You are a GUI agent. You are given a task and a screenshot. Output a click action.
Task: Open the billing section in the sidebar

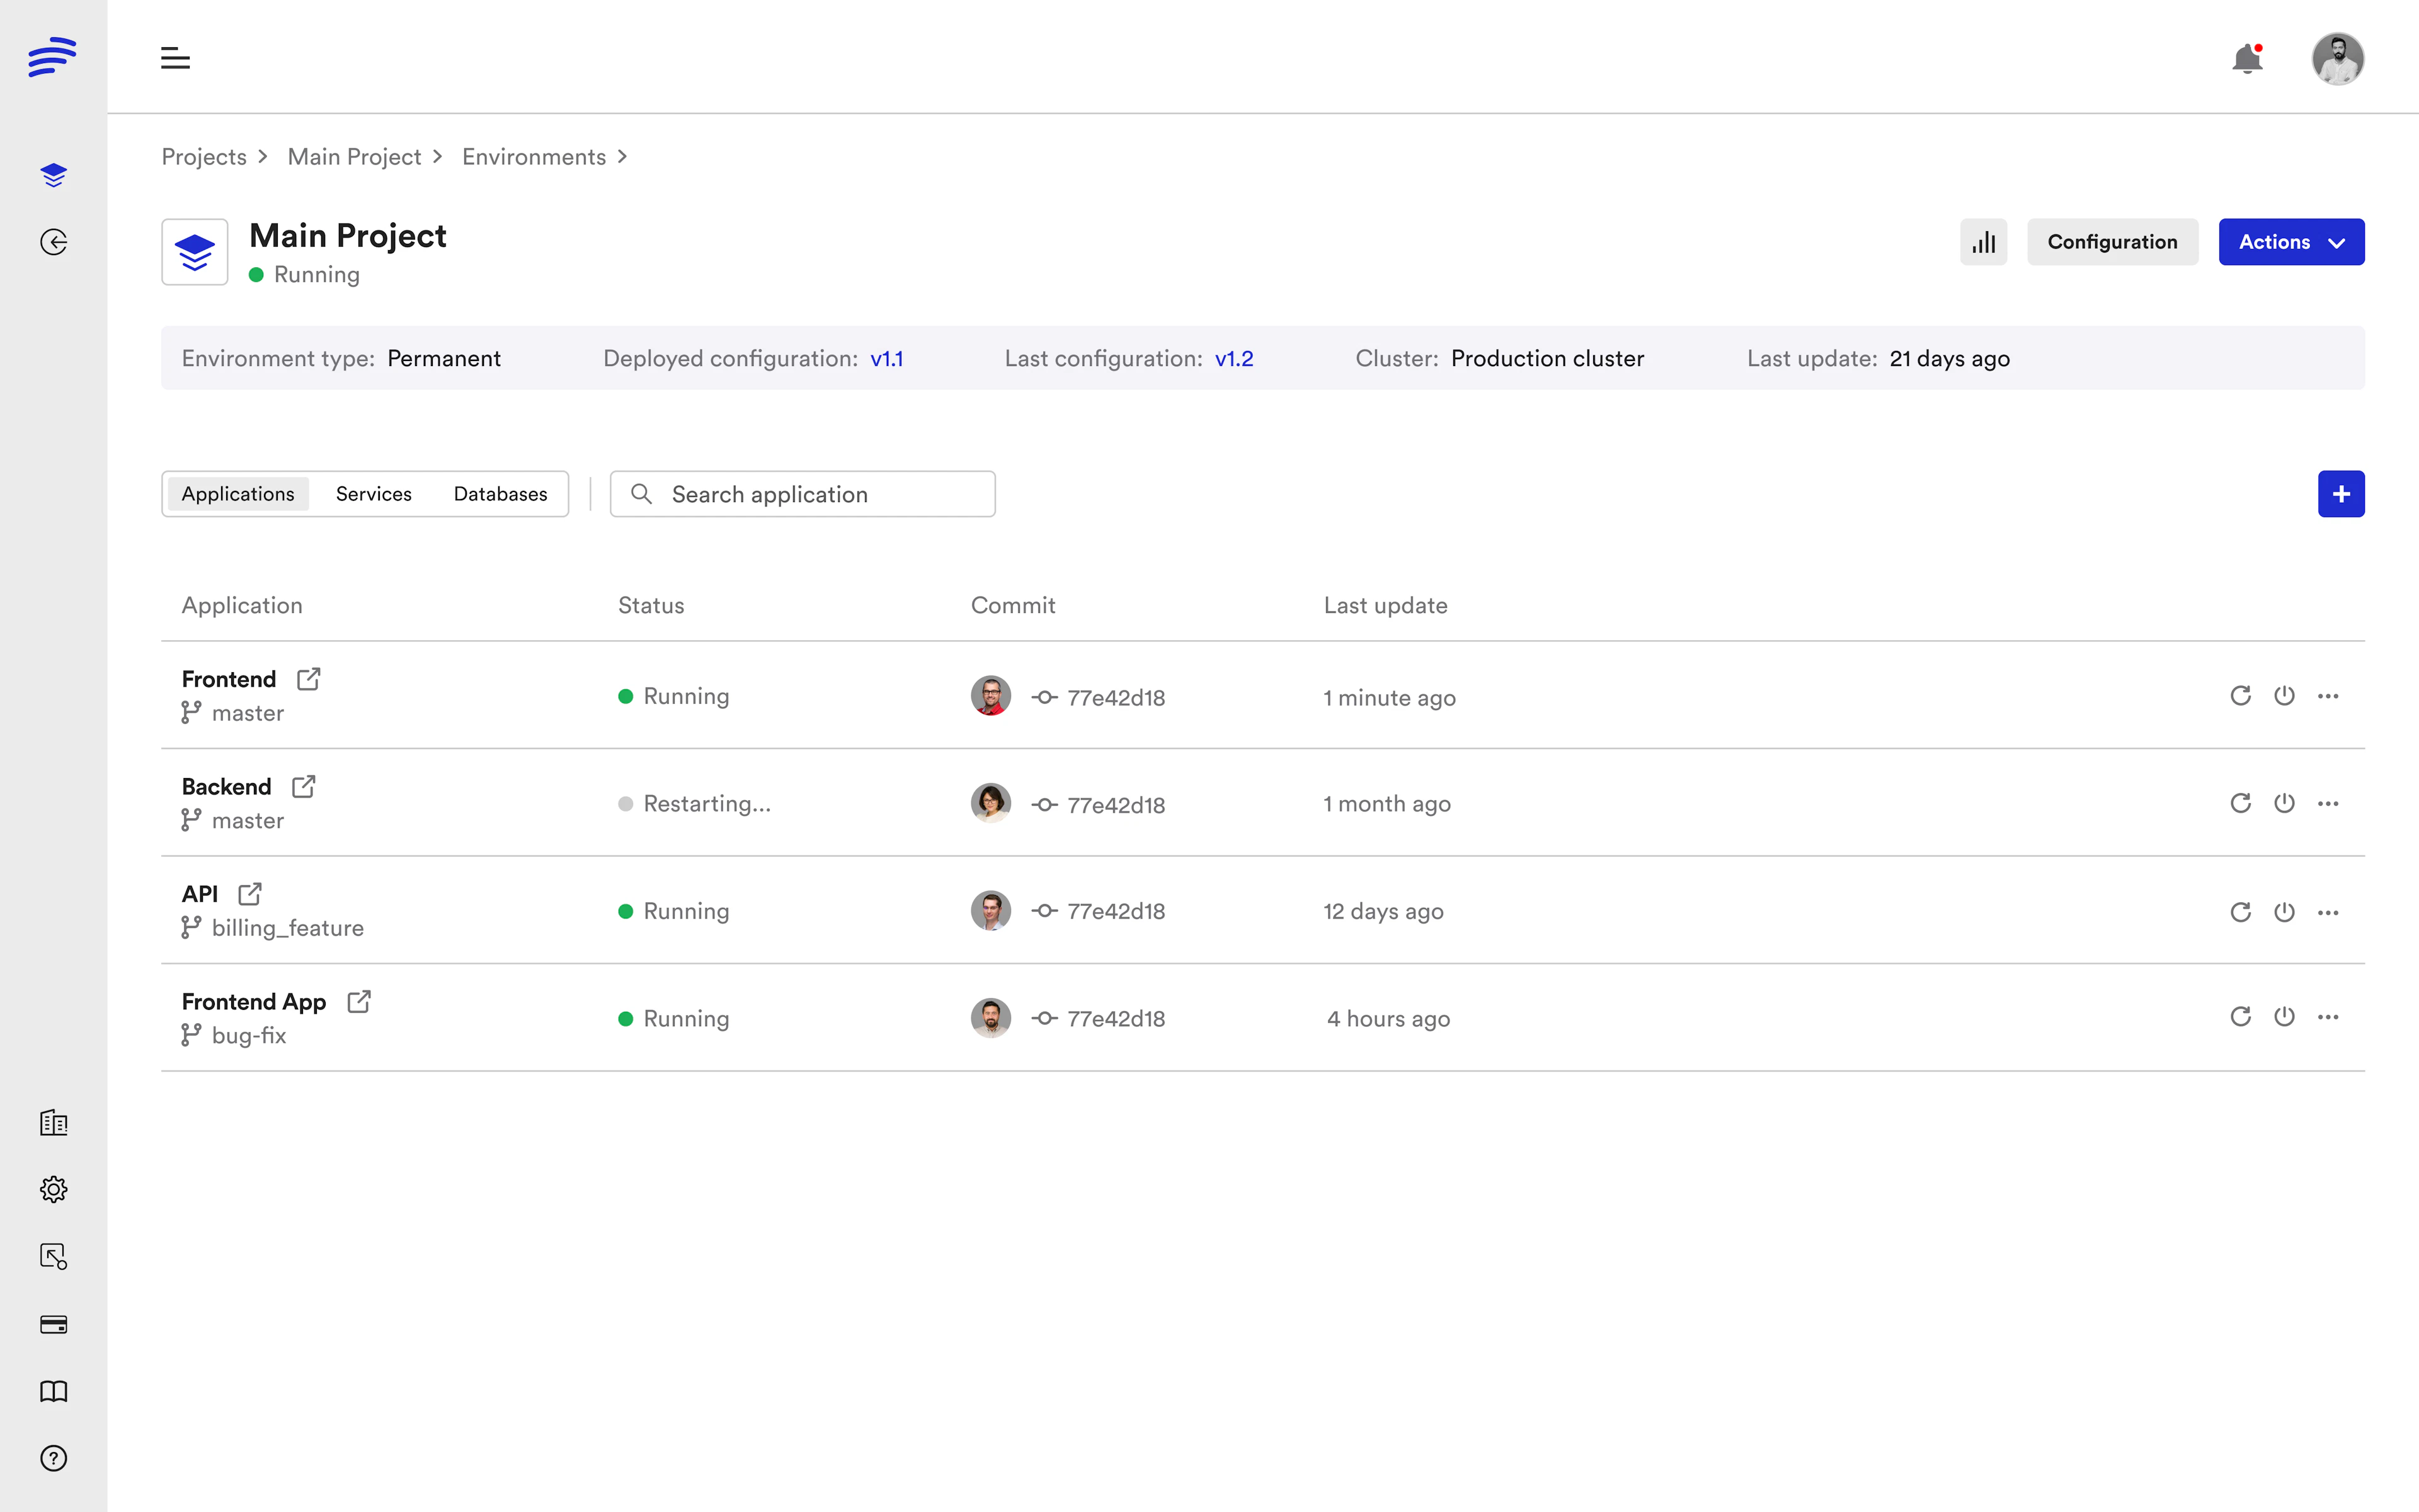(x=53, y=1324)
